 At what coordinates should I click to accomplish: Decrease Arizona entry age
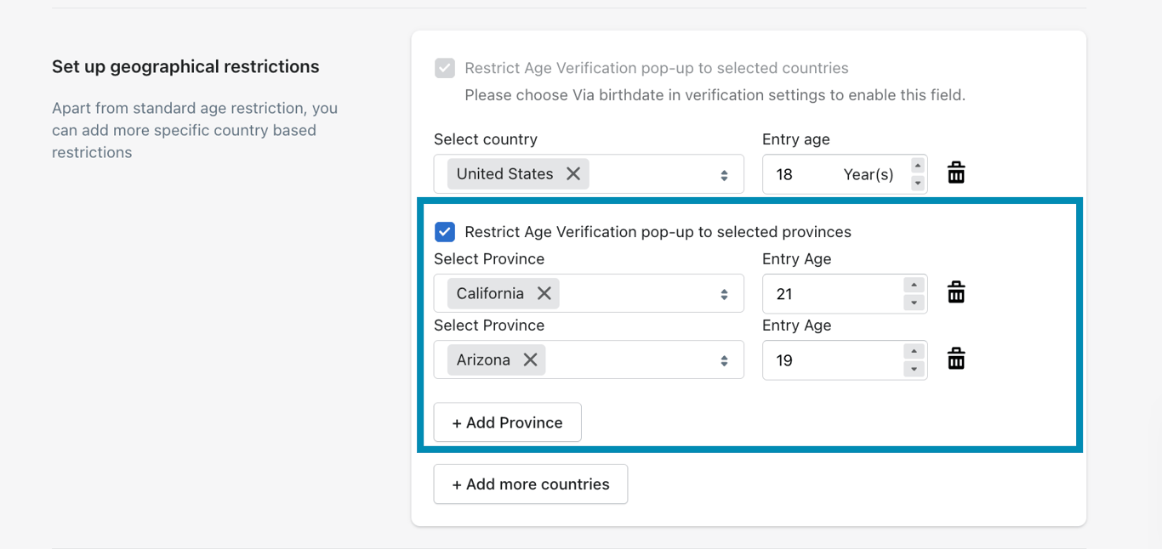(914, 369)
